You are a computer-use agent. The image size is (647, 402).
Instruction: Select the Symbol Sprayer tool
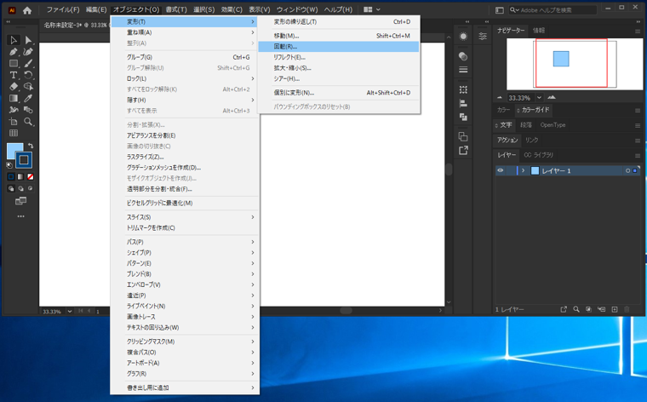coord(14,110)
